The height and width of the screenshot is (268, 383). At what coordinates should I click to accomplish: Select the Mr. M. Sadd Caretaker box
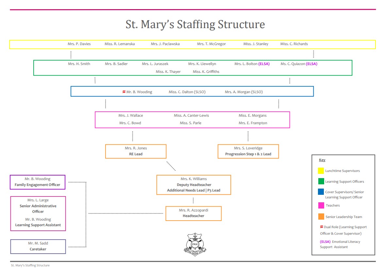[38, 246]
